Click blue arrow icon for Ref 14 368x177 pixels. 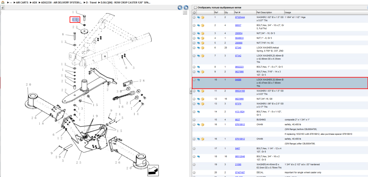coord(198,112)
